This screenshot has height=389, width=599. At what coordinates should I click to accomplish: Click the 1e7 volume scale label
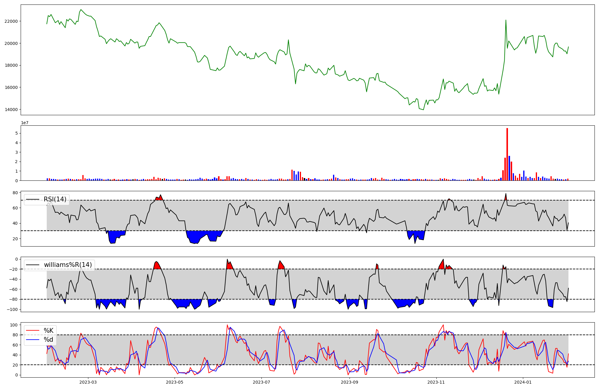click(x=25, y=123)
